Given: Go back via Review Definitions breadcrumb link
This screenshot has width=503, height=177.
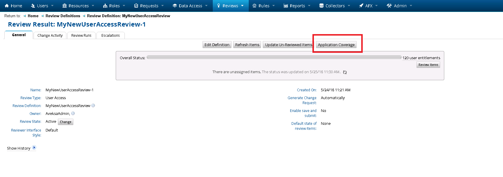Looking at the screenshot, I should pyautogui.click(x=63, y=16).
